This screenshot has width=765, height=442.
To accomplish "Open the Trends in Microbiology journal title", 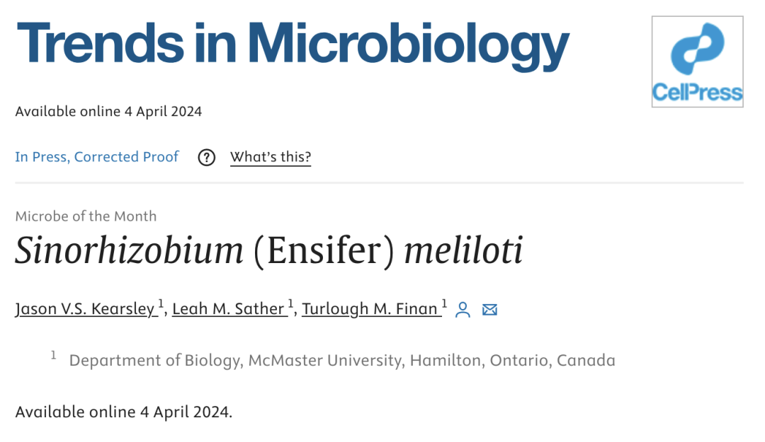I will coord(293,46).
